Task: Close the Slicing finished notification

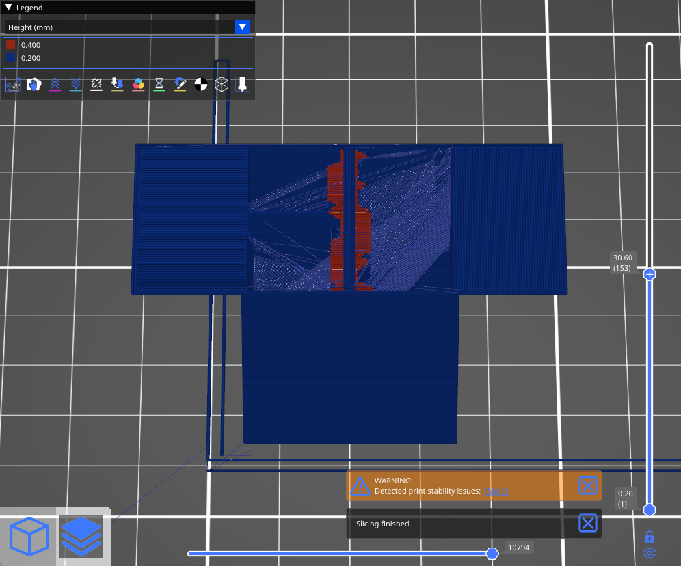Action: click(x=587, y=523)
